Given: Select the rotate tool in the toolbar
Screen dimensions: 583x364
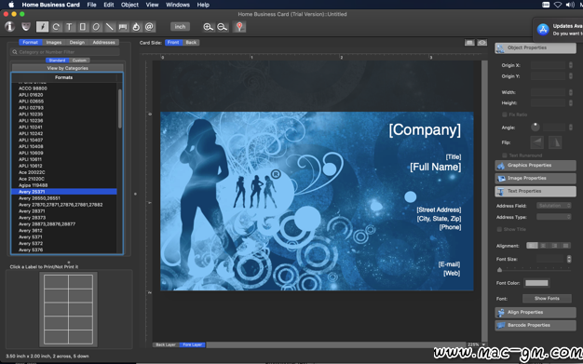Looking at the screenshot, I should point(56,27).
